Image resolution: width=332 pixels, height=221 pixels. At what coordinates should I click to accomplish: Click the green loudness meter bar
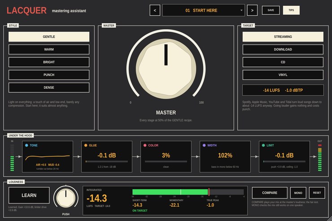point(170,192)
